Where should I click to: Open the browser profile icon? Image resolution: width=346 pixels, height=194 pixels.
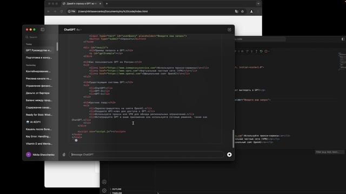click(251, 11)
